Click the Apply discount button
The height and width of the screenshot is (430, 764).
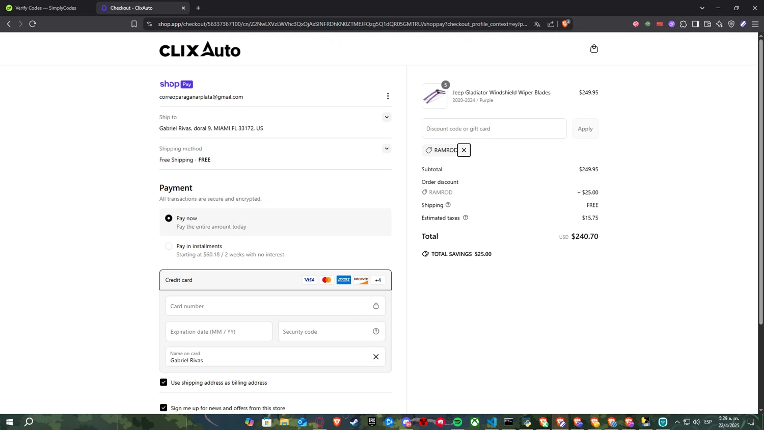[x=585, y=128]
